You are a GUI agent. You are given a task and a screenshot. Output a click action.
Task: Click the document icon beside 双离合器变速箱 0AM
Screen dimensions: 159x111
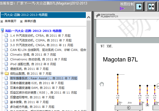pos(6,88)
